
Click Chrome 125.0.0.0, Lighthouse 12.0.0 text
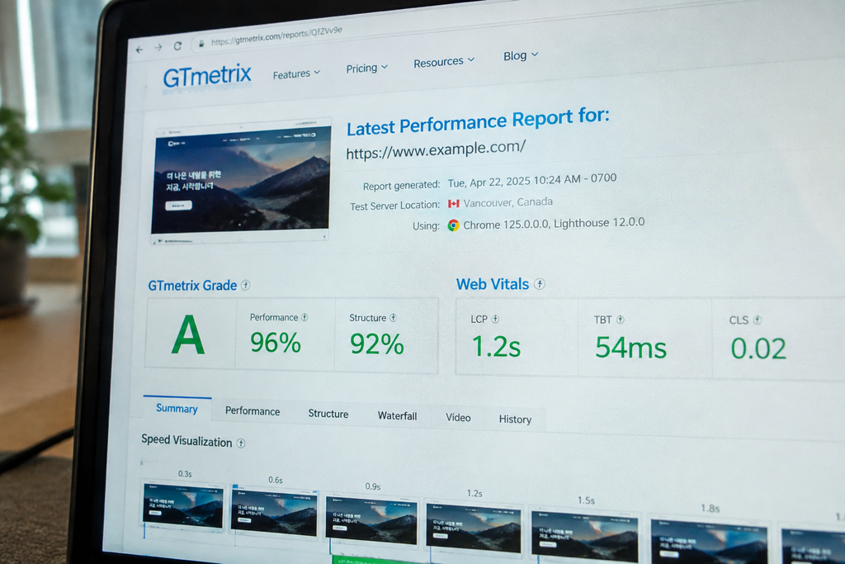pyautogui.click(x=554, y=223)
